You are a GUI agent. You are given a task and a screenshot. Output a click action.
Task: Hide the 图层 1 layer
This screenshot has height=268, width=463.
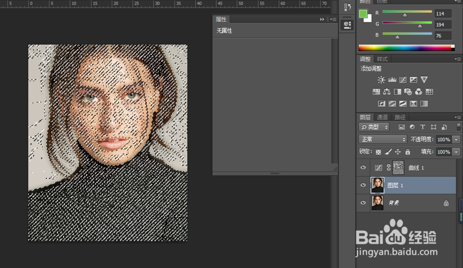363,185
